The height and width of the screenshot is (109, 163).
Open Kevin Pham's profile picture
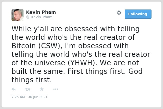[x=17, y=15]
